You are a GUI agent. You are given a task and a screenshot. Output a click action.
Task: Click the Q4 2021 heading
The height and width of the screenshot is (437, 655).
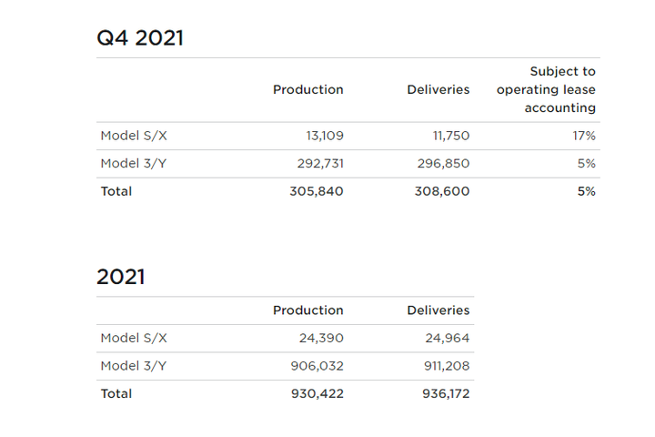(140, 38)
